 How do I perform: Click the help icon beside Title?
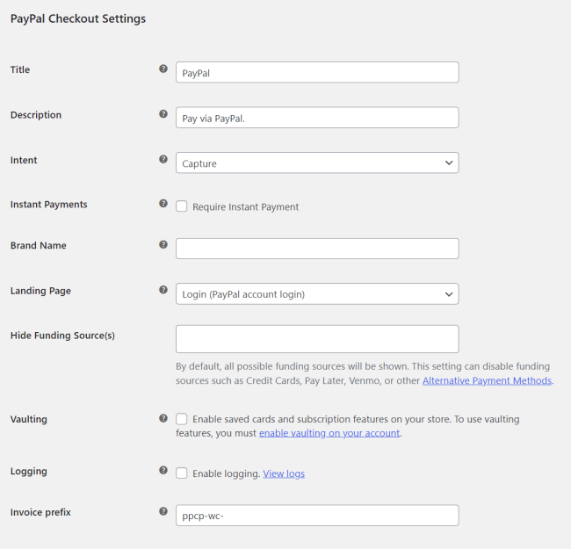tap(163, 69)
